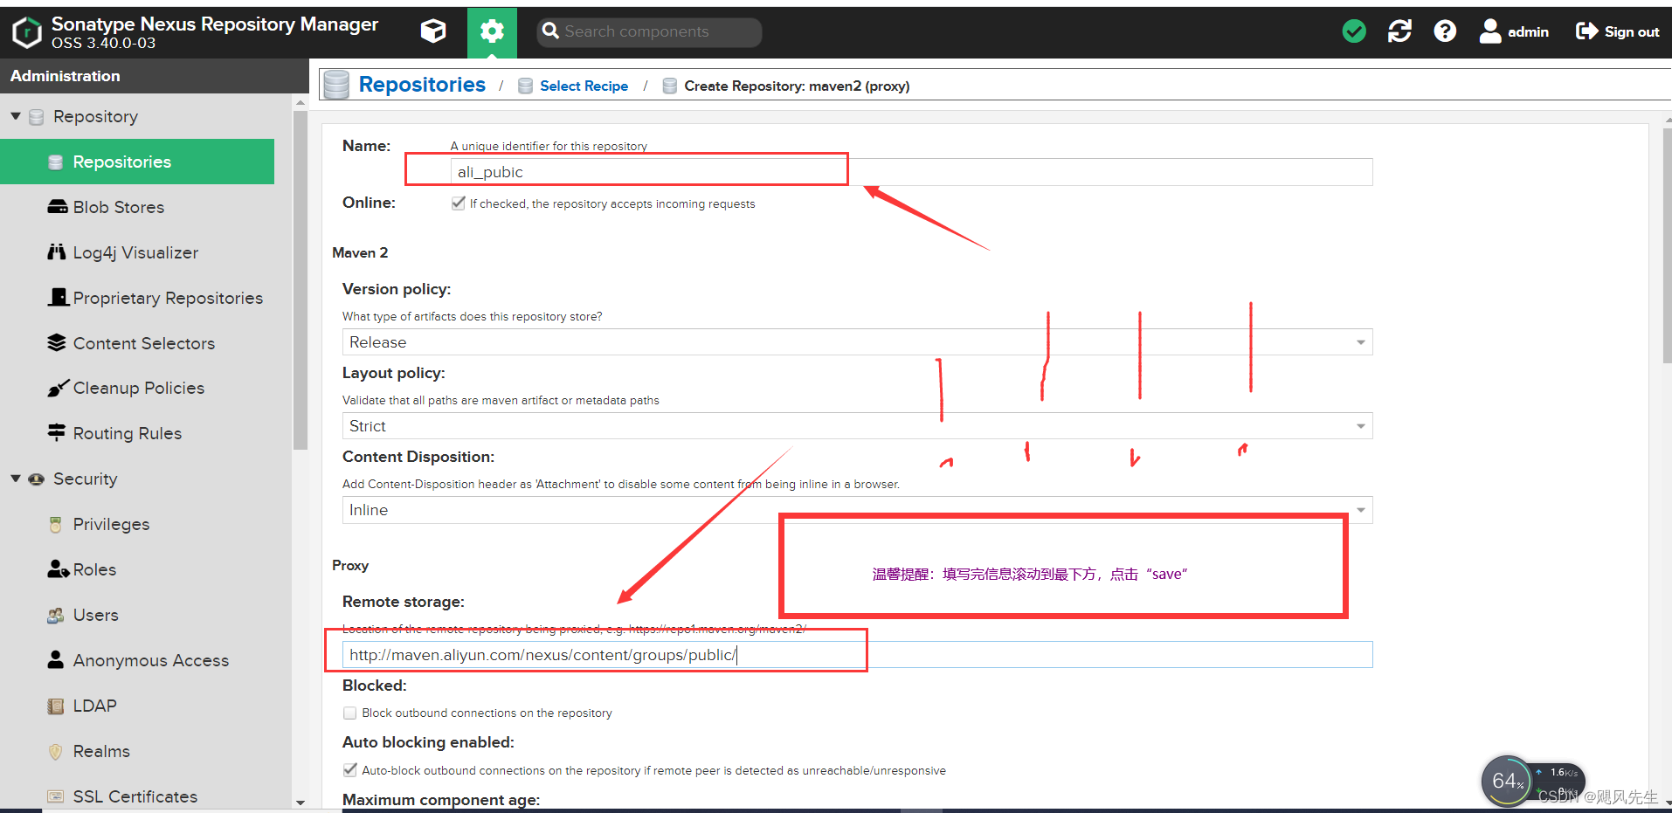The width and height of the screenshot is (1672, 813).
Task: Click the Repositories breadcrumb link
Action: pyautogui.click(x=422, y=85)
